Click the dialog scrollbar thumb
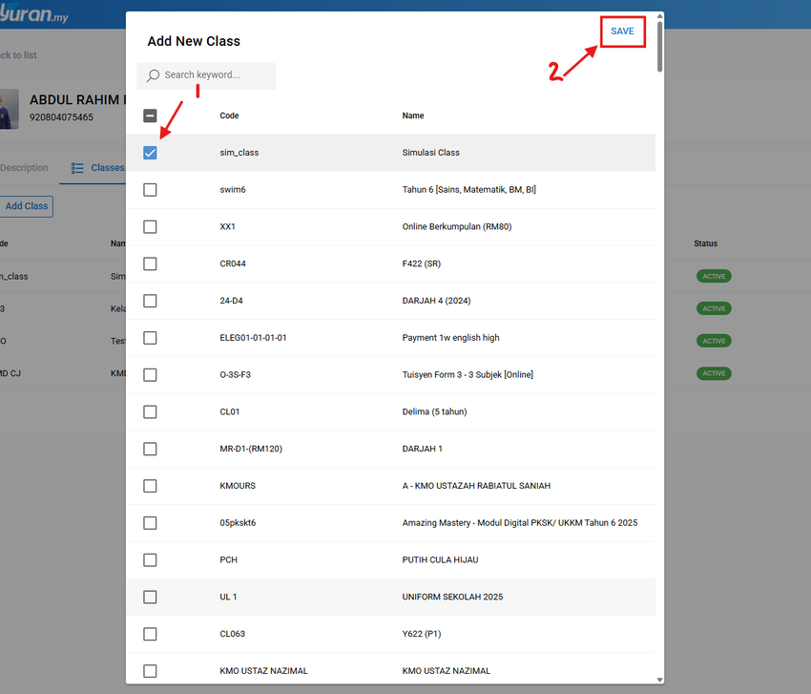The height and width of the screenshot is (694, 811). (659, 46)
